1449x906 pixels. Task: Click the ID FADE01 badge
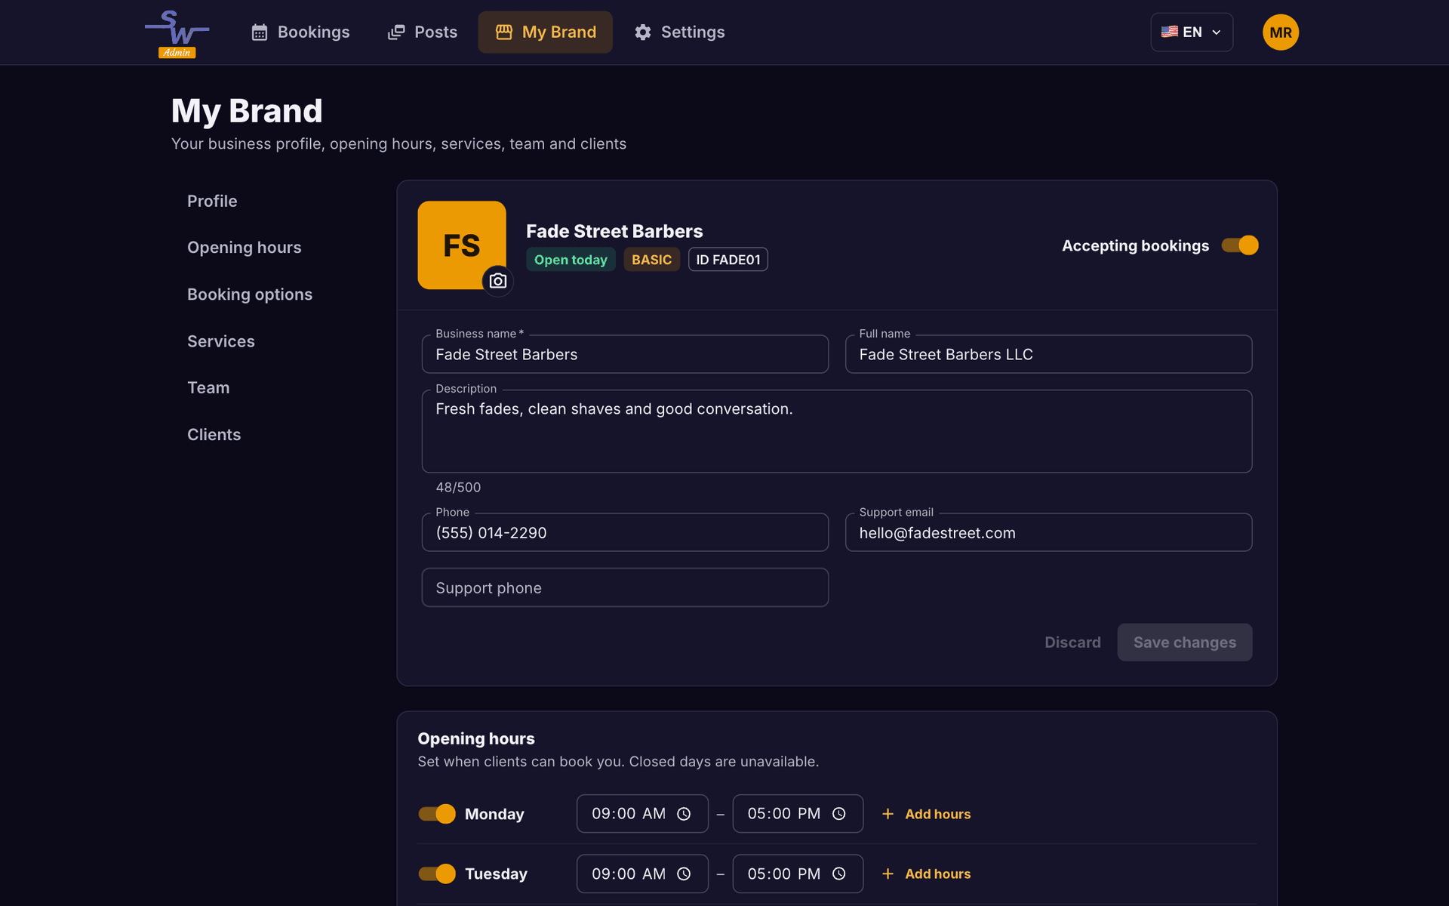728,260
